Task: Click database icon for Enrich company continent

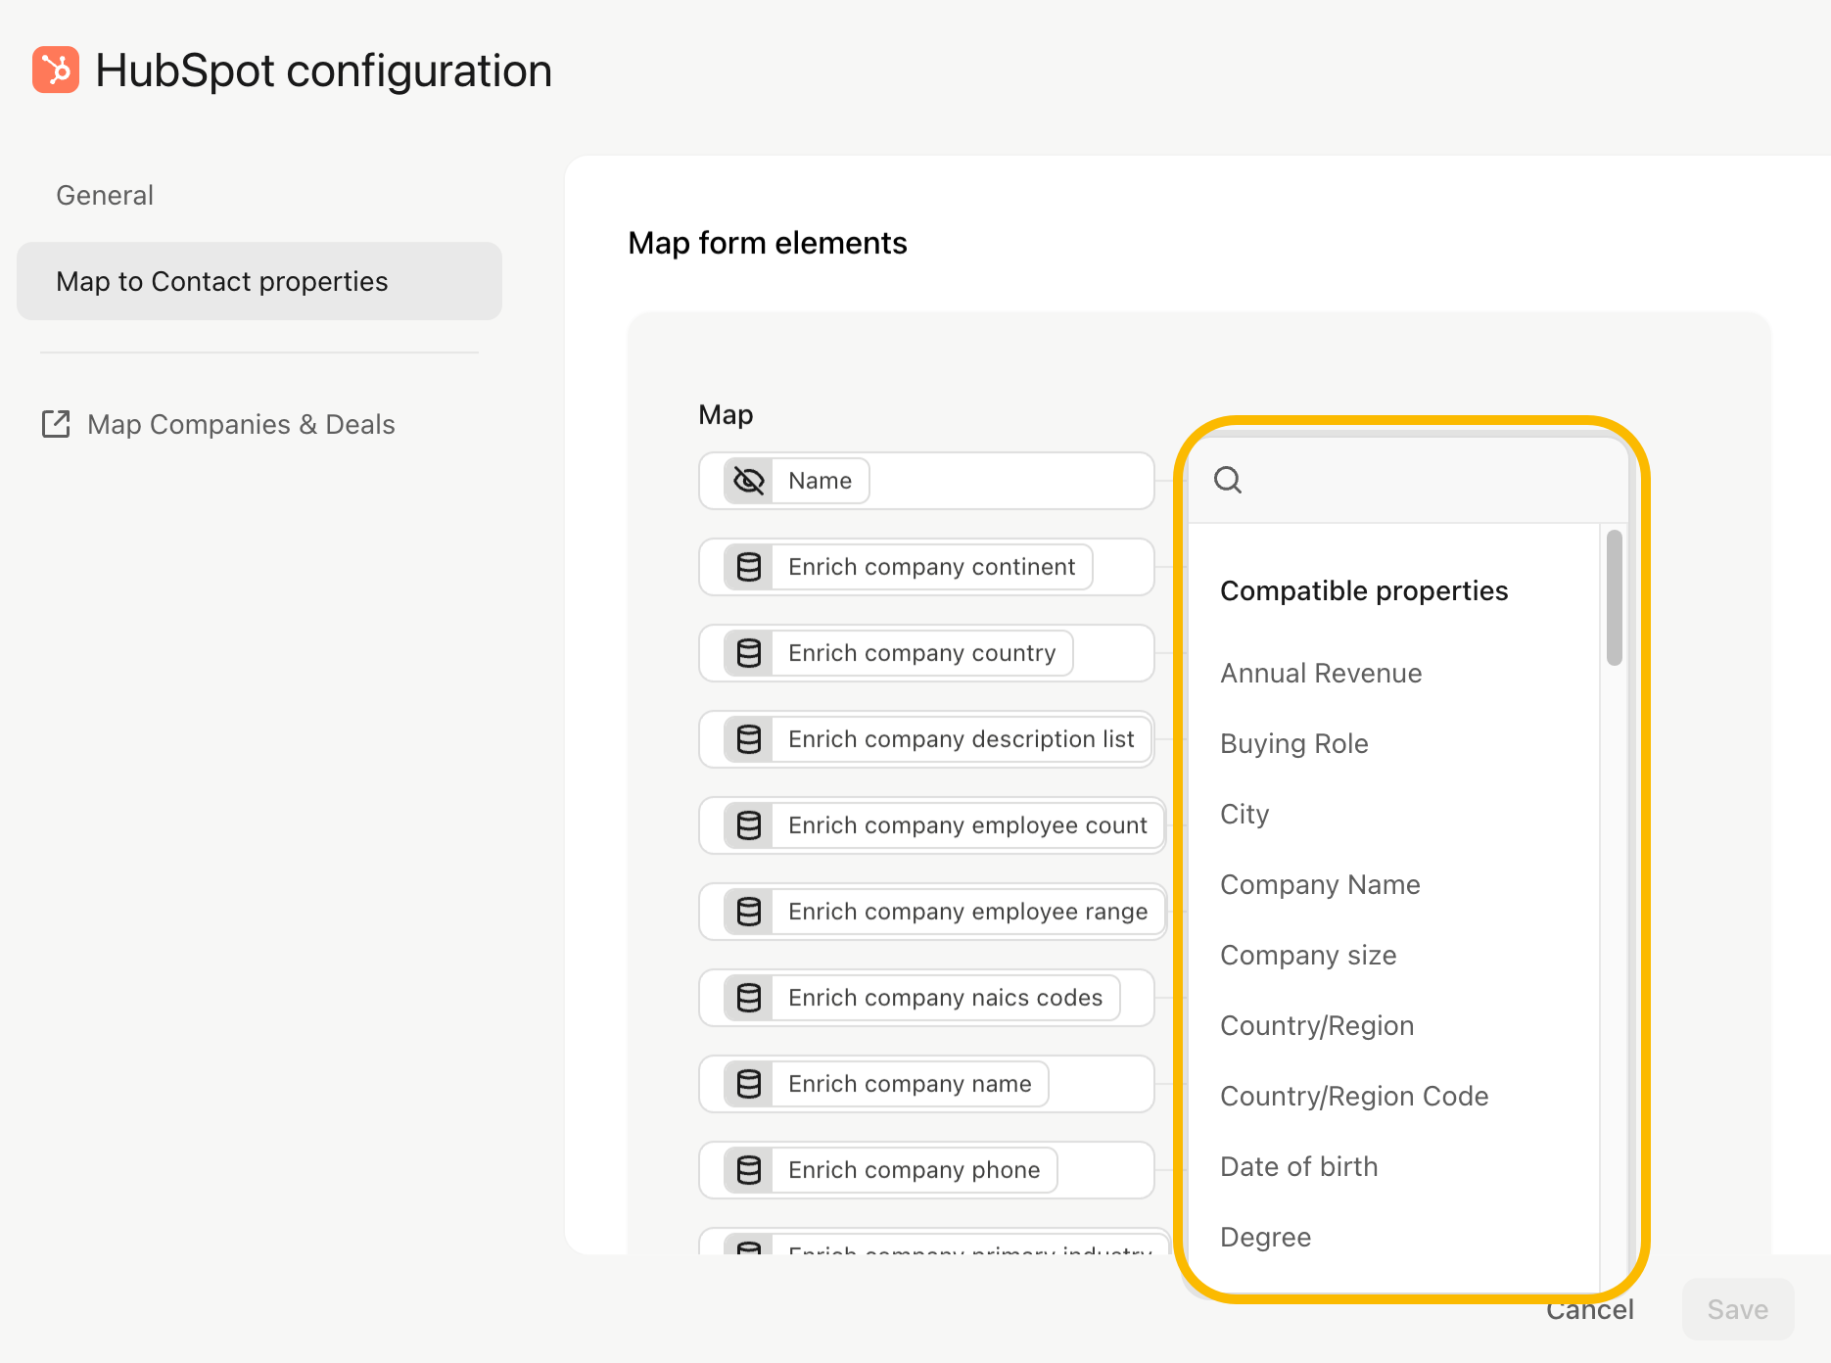Action: point(749,567)
